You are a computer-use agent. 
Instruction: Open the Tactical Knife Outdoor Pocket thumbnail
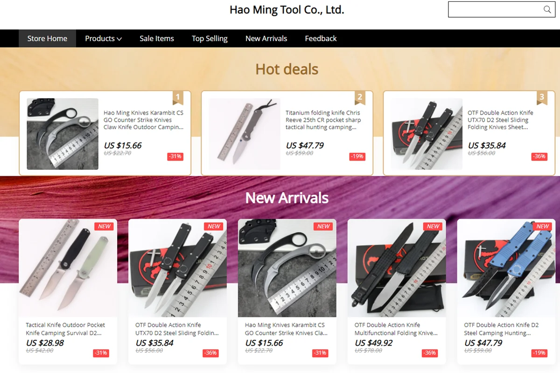tap(68, 268)
